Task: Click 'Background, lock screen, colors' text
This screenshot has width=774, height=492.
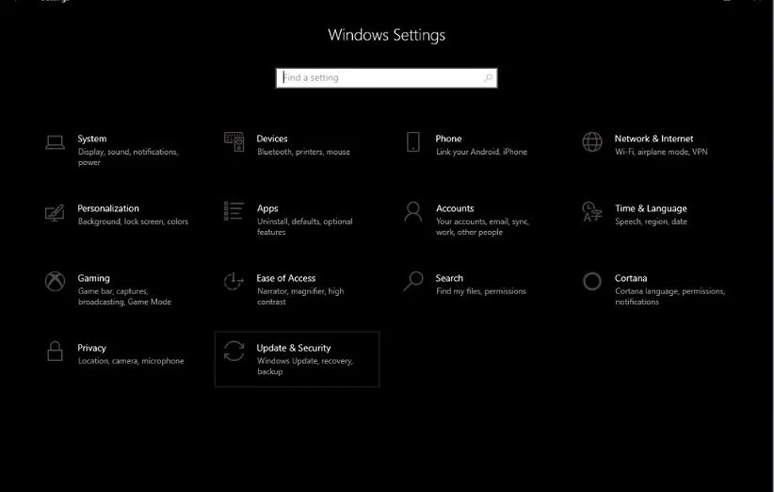Action: pyautogui.click(x=133, y=221)
